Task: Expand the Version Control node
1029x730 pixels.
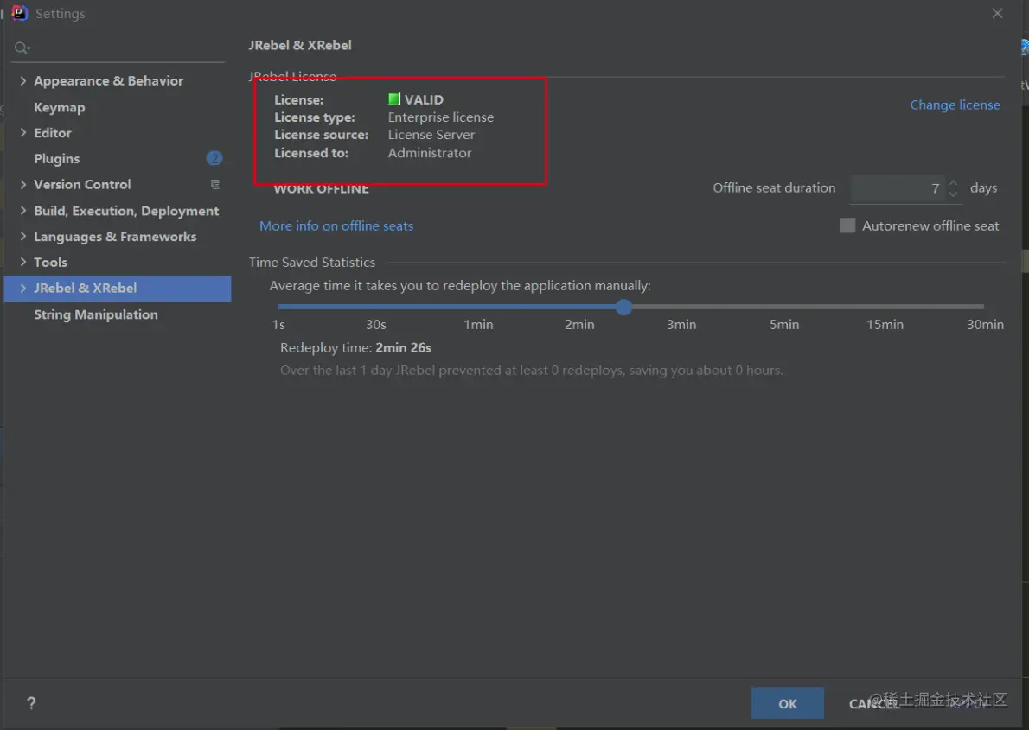Action: click(23, 184)
